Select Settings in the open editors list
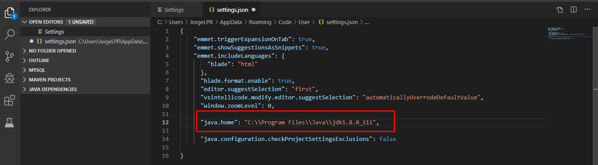Screen dimensions: 598x165 pyautogui.click(x=85, y=32)
